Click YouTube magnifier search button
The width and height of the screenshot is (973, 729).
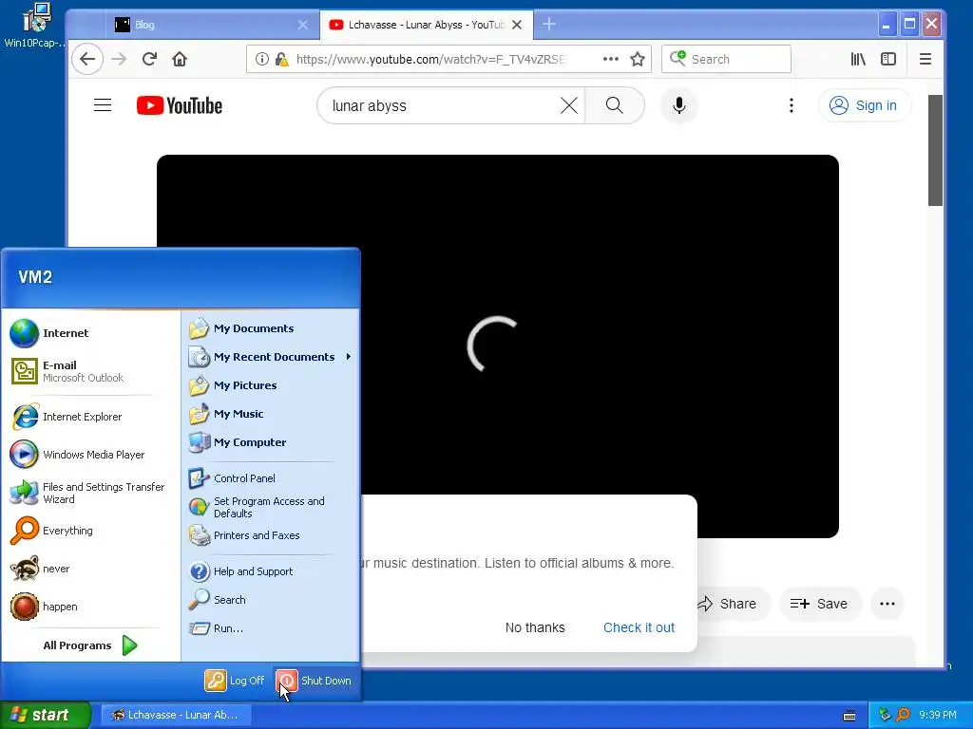coord(615,106)
